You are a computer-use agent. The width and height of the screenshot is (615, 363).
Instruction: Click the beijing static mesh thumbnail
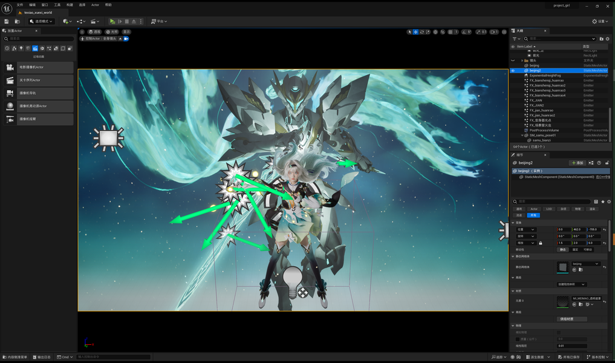pyautogui.click(x=562, y=267)
